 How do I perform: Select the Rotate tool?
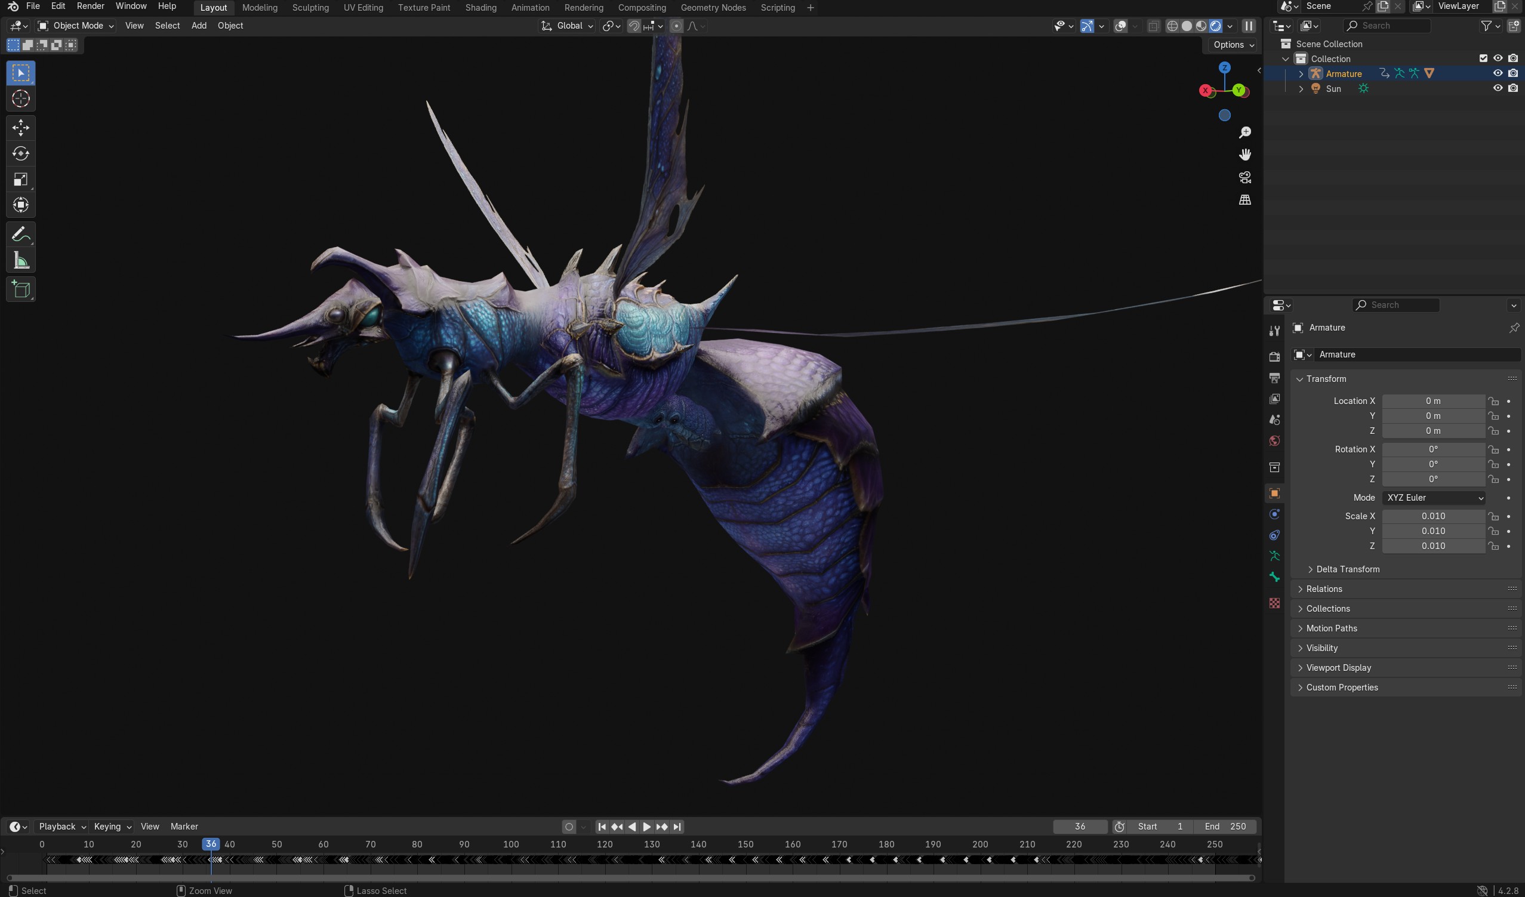point(20,154)
